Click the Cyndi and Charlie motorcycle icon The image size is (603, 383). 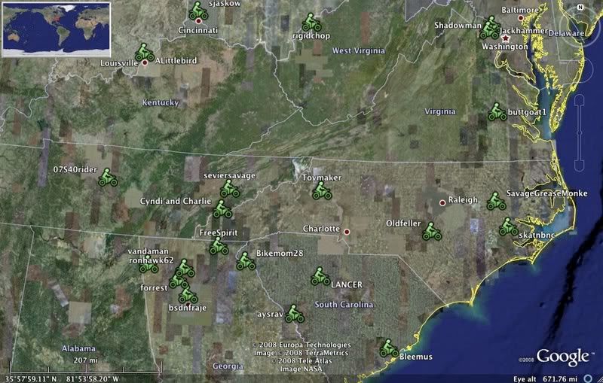tap(222, 209)
